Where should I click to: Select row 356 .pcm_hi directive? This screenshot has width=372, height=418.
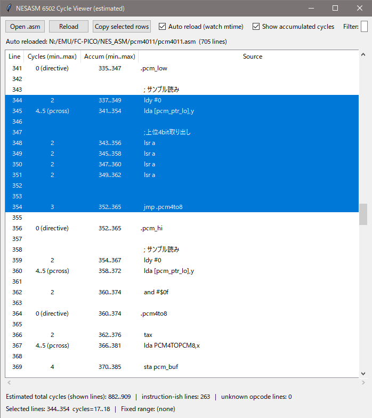pos(182,228)
